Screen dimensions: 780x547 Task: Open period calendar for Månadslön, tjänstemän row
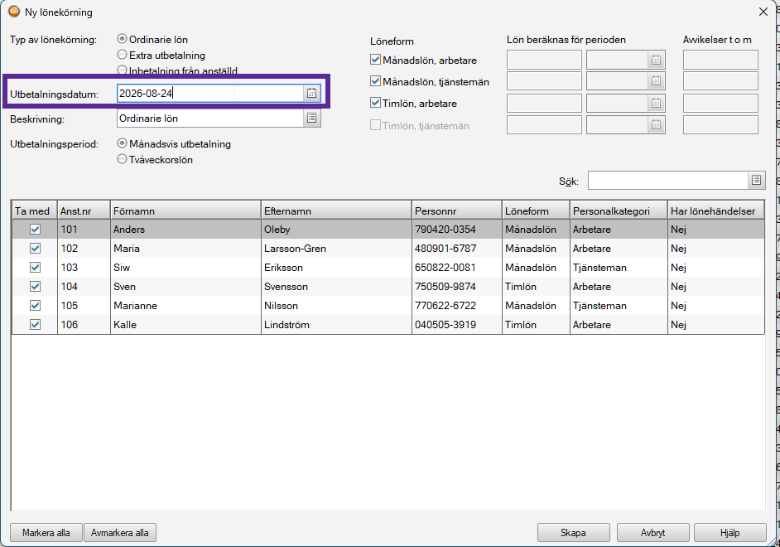pyautogui.click(x=656, y=80)
